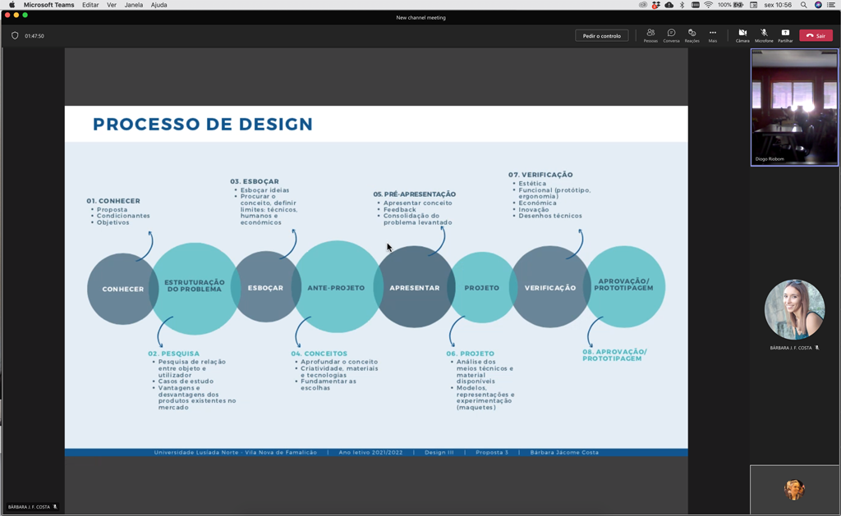Turn on the Câmara camera
The height and width of the screenshot is (516, 841).
tap(742, 35)
